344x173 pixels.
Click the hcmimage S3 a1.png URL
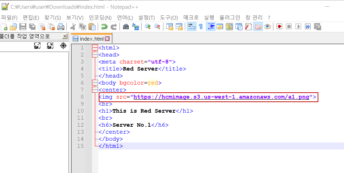click(221, 97)
